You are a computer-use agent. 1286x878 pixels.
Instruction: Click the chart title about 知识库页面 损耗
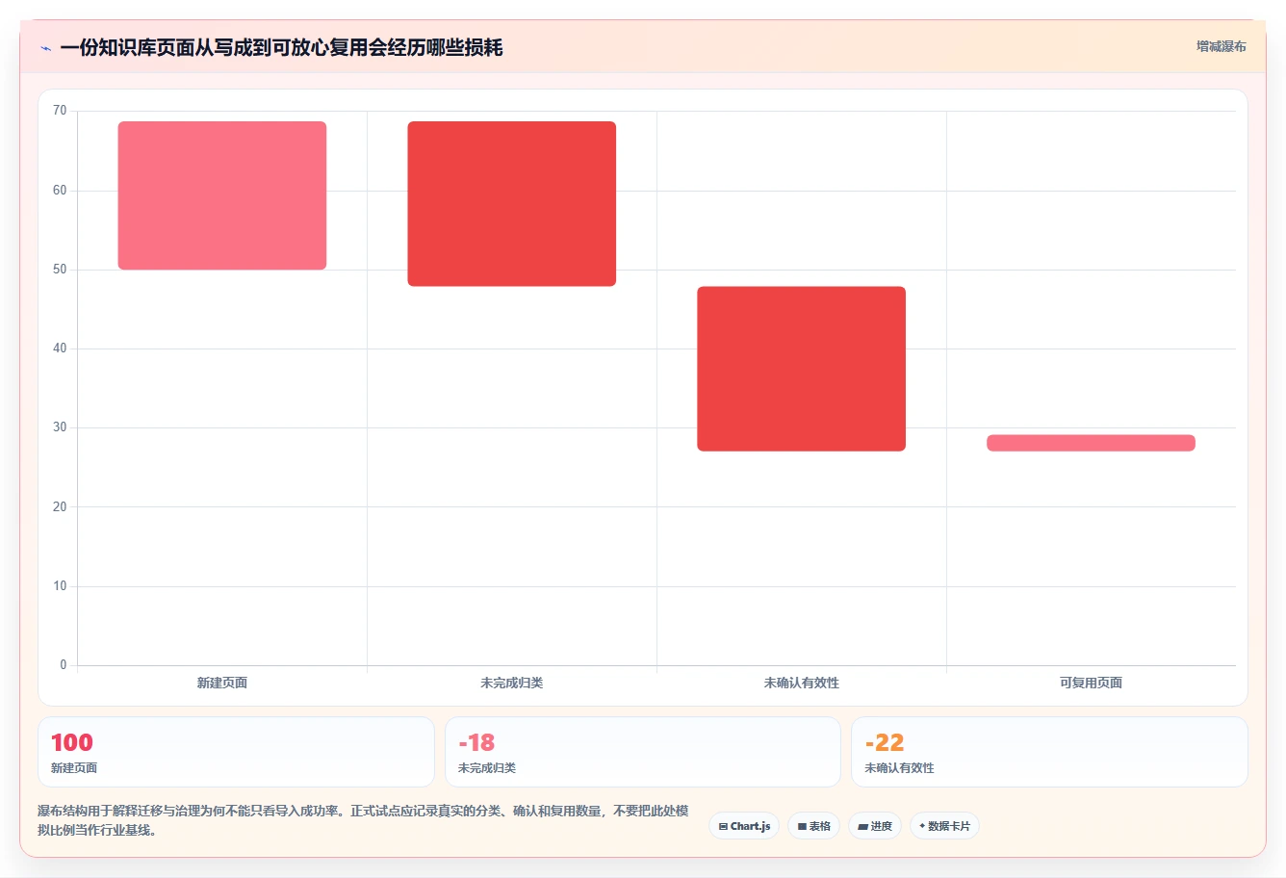tap(281, 47)
